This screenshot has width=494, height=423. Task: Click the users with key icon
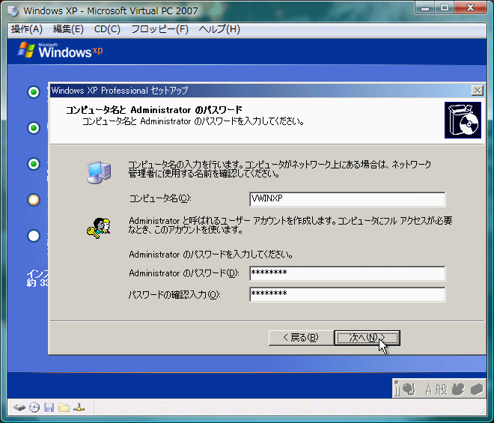99,228
